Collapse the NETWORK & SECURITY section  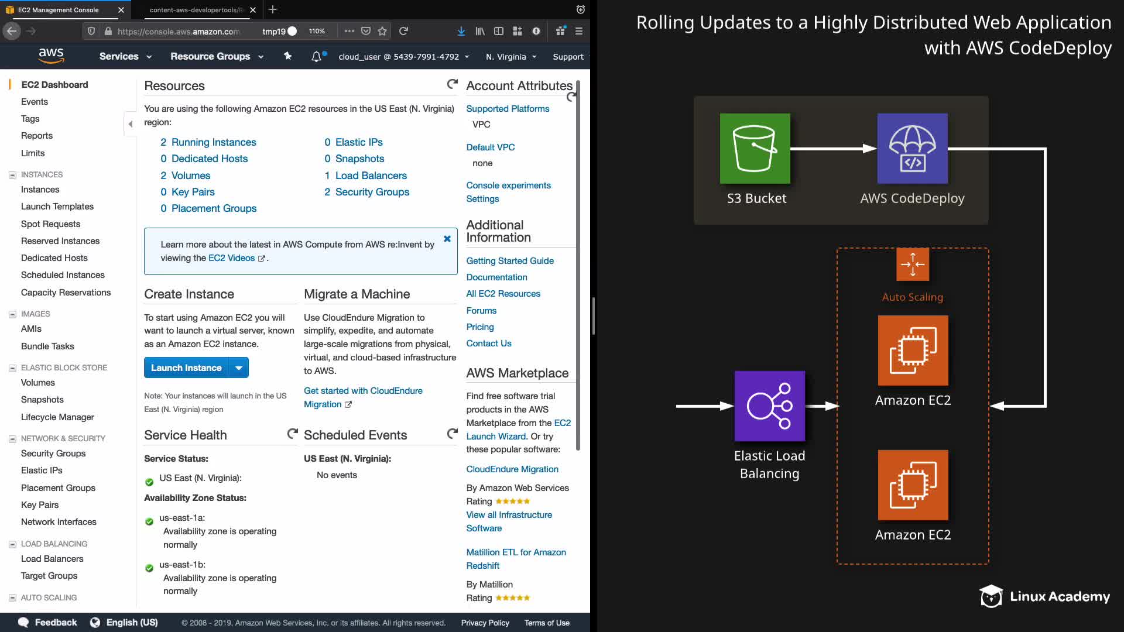click(x=12, y=439)
